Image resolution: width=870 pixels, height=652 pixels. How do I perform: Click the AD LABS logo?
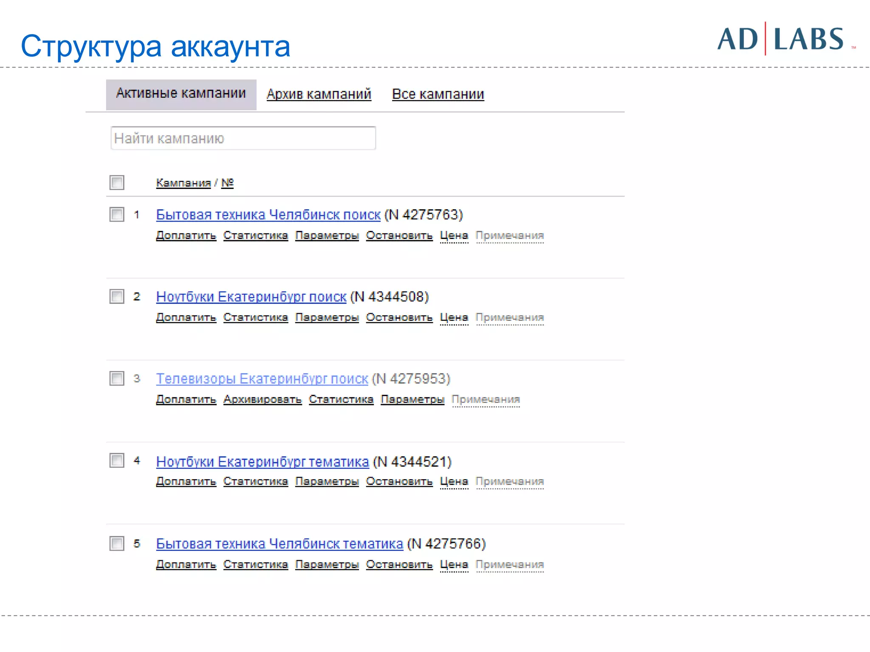point(786,39)
